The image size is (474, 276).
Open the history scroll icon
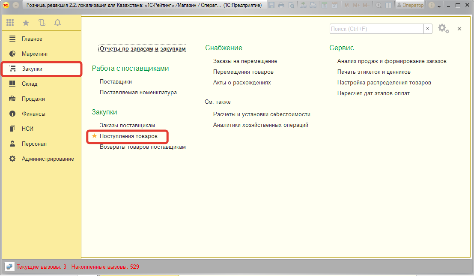(x=42, y=23)
